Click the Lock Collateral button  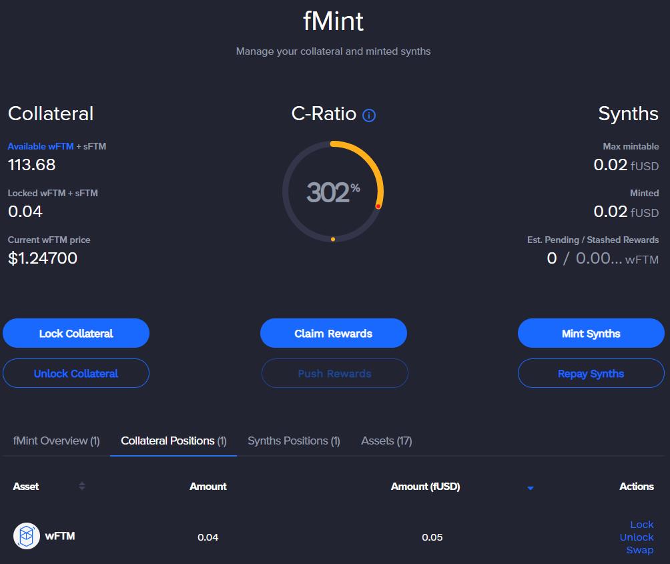pyautogui.click(x=76, y=333)
